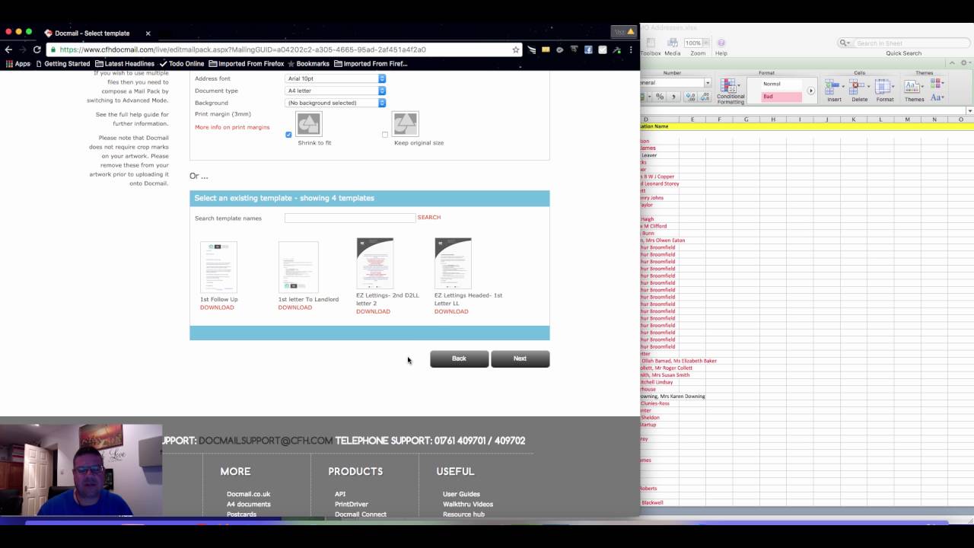Open Latest Headlines bookmark folder
Viewport: 974px width, 548px height.
[x=125, y=64]
